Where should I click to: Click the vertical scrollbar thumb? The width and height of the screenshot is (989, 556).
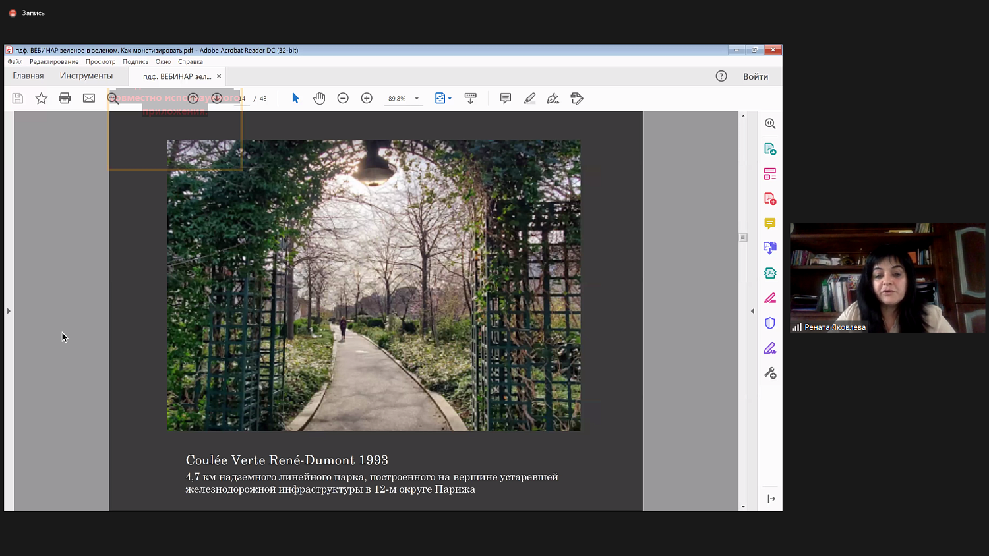coord(743,238)
